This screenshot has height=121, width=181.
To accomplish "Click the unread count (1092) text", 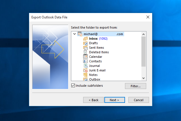I will tap(103, 39).
